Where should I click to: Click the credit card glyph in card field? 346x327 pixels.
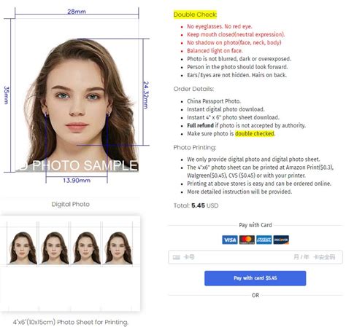point(176,257)
